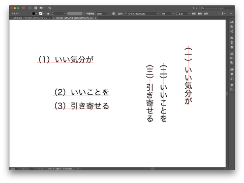Open the Symbols panel club icon
Viewport: 244px width, 183px height.
232,47
